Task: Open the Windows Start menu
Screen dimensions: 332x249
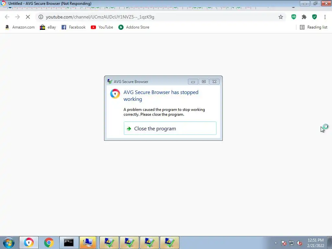Action: 9,243
